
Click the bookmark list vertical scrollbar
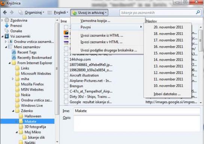pyautogui.click(x=201, y=40)
